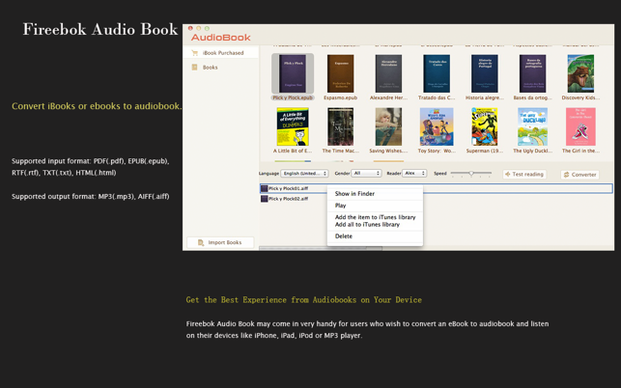Select the Toy Story book cover

coord(437,127)
